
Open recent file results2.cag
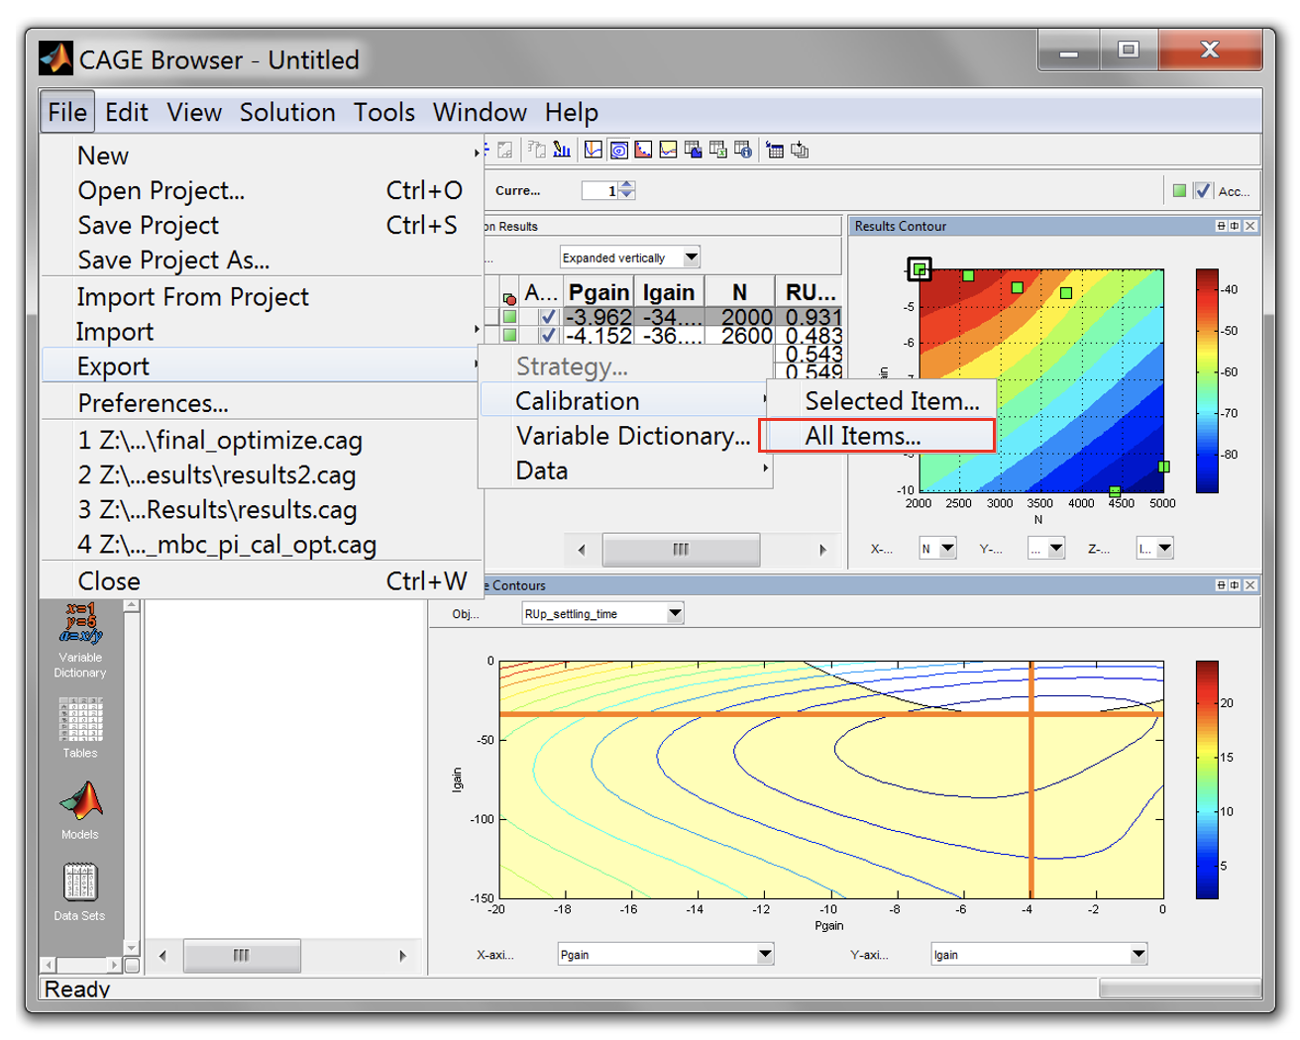(262, 474)
